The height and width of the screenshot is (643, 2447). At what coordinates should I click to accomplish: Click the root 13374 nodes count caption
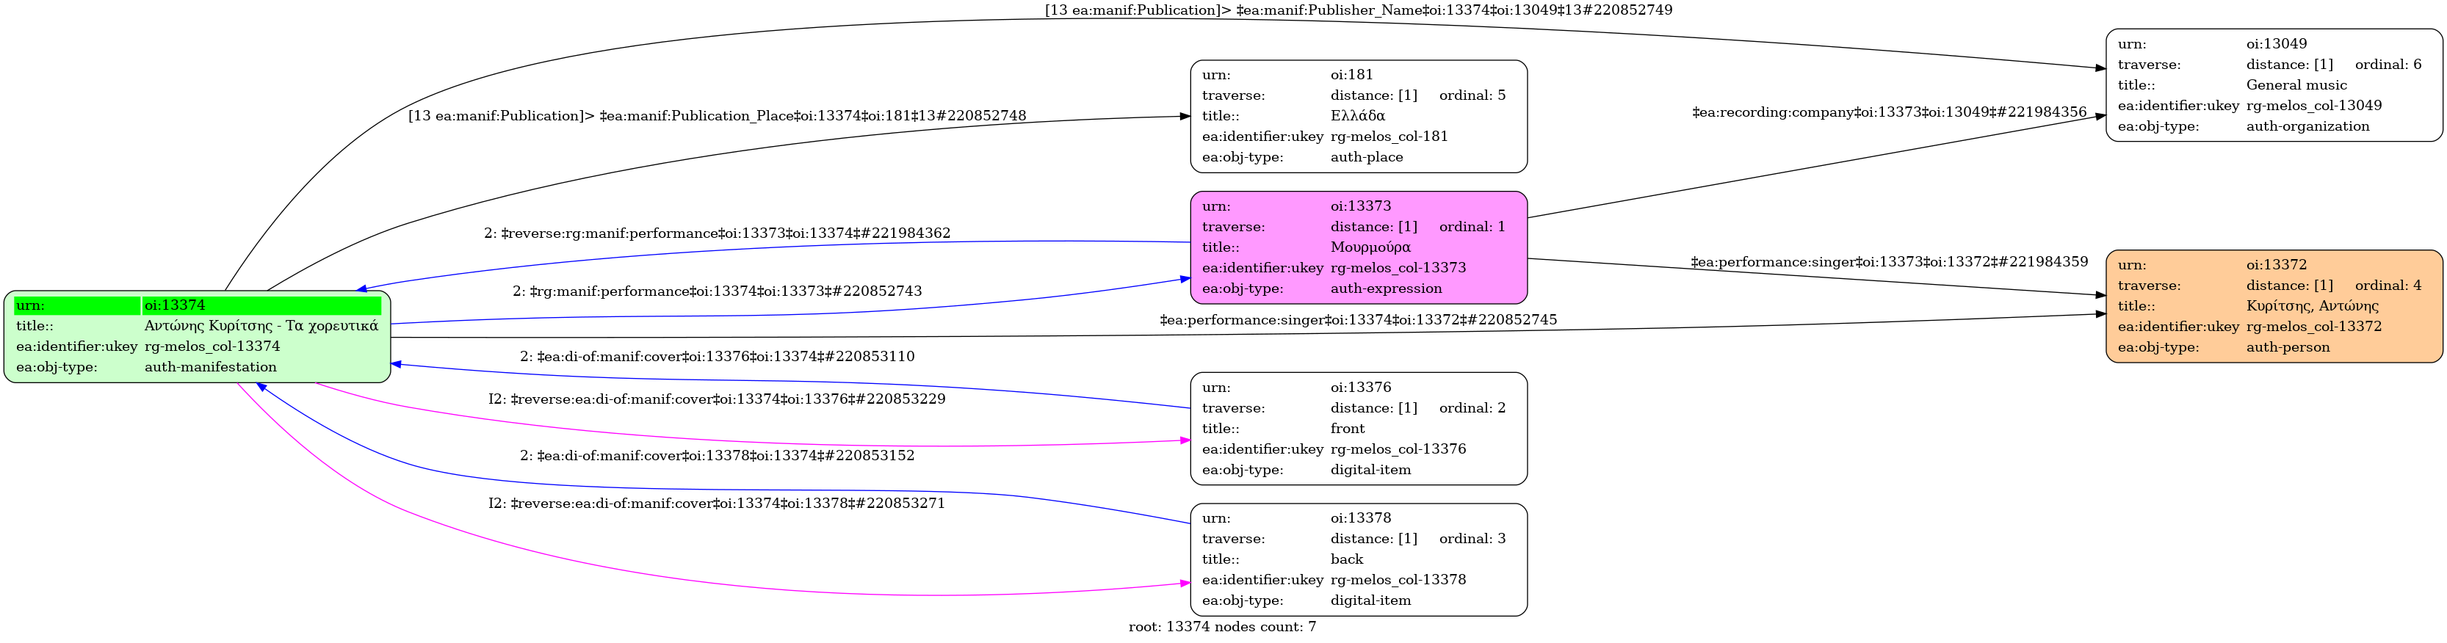(1221, 627)
